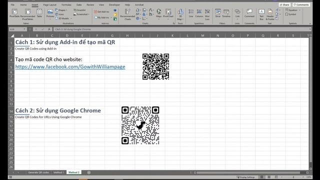Insert a PivotTable from the ribbon
The image size is (320, 180).
[14, 14]
